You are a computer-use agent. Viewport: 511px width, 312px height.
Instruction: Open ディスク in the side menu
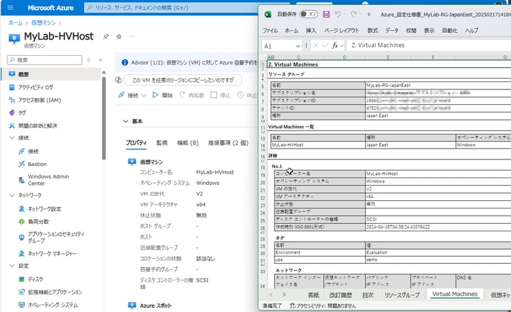click(x=35, y=279)
